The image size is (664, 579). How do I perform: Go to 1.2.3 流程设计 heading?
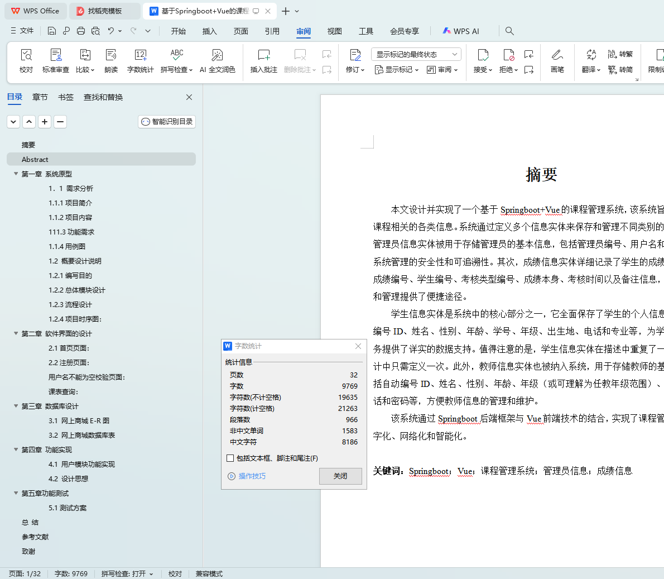(70, 304)
